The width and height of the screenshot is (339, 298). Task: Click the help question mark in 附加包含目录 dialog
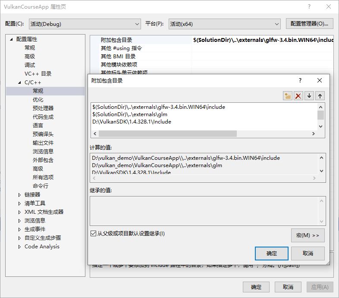click(x=300, y=80)
